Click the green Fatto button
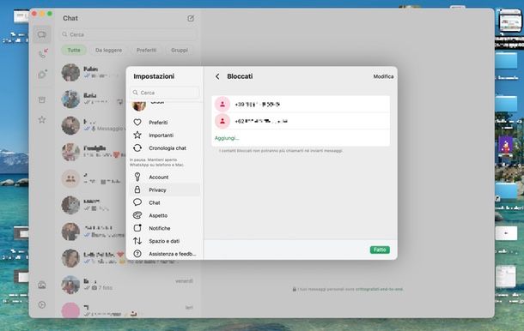This screenshot has width=524, height=331. click(x=380, y=250)
